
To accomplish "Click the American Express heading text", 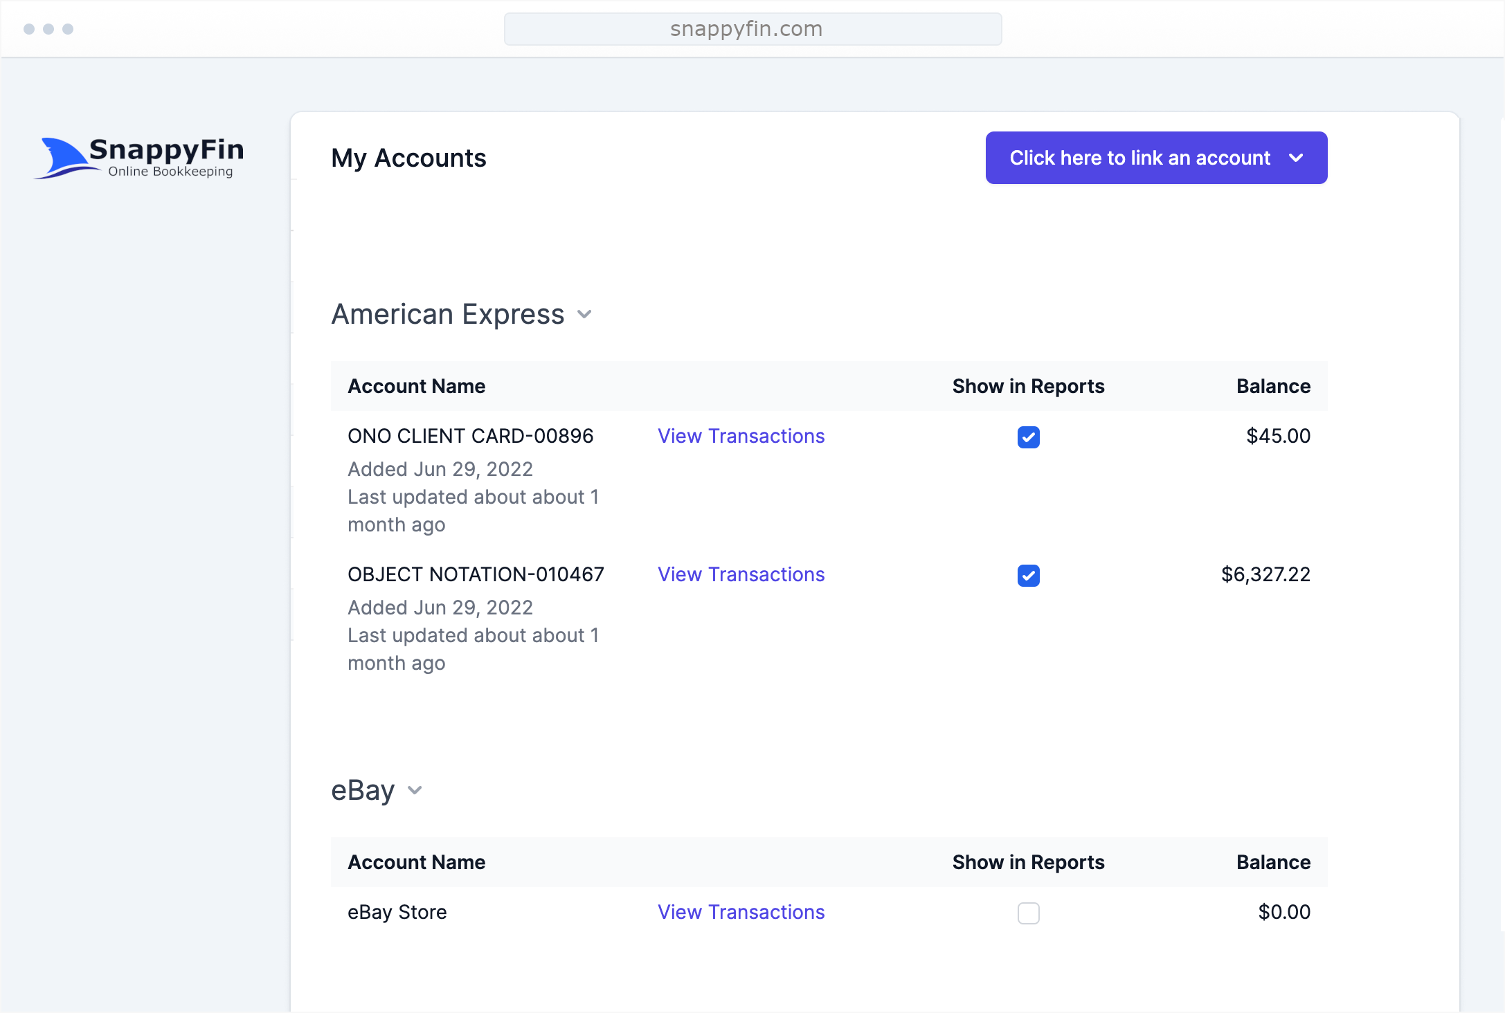I will coord(448,314).
